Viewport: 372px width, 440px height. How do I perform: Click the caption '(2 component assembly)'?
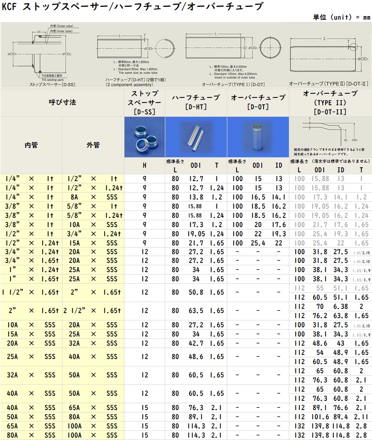[x=129, y=85]
